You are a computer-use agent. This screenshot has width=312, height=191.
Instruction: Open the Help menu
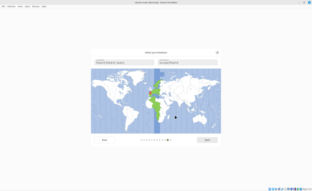pyautogui.click(x=44, y=6)
